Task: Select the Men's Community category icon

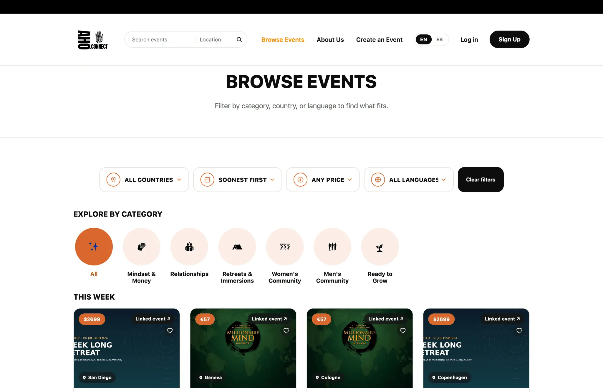Action: click(x=332, y=247)
